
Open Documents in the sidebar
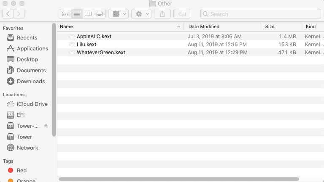click(26, 71)
